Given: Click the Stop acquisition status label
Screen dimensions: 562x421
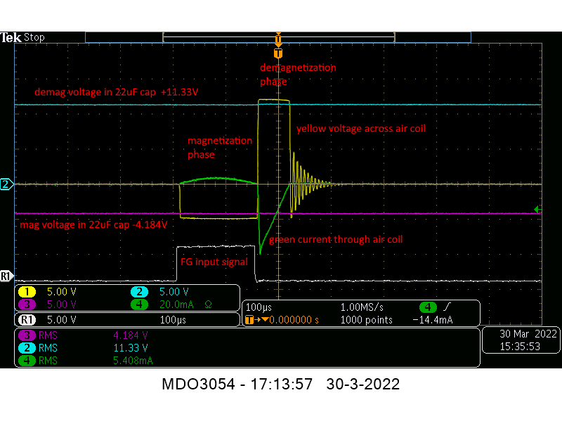Looking at the screenshot, I should tap(34, 37).
